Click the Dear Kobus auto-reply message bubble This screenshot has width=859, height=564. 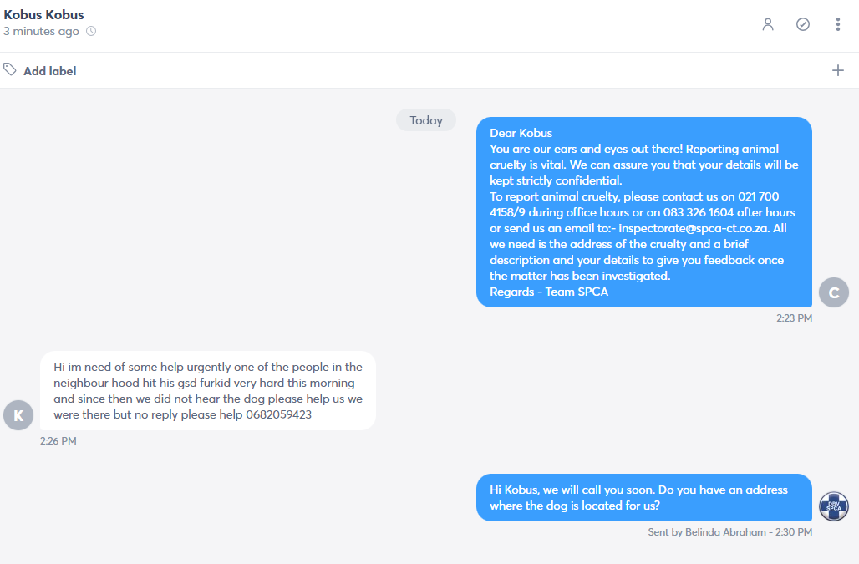[644, 212]
